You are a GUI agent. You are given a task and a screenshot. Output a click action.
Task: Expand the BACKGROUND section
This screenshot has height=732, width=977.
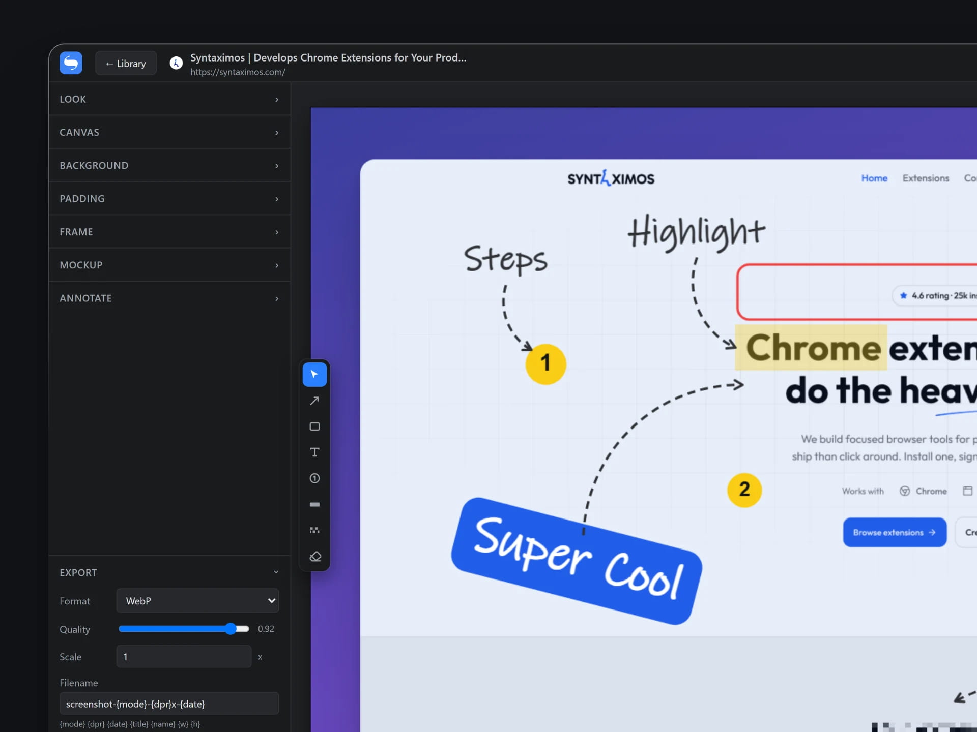(169, 165)
